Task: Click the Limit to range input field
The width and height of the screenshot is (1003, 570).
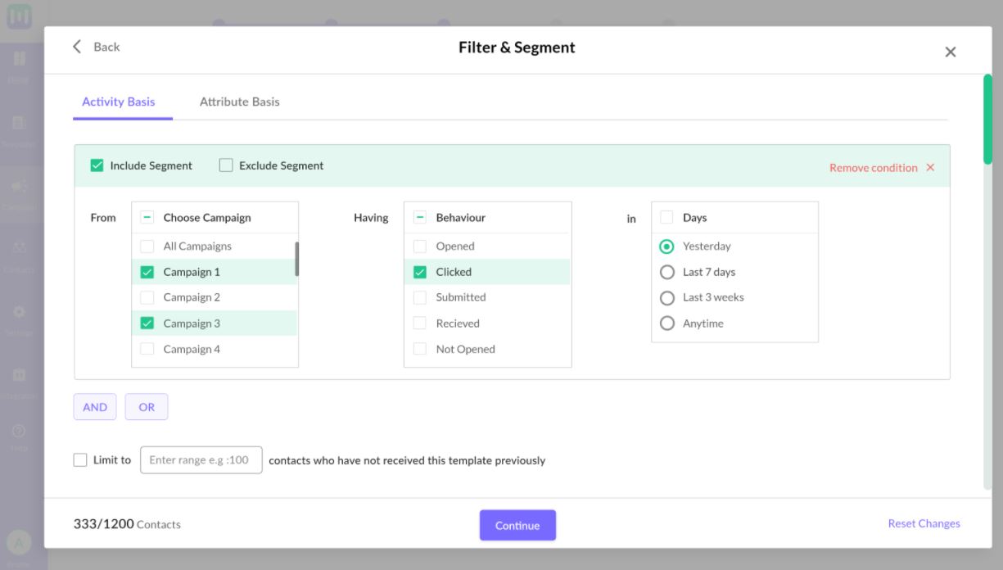Action: point(201,460)
